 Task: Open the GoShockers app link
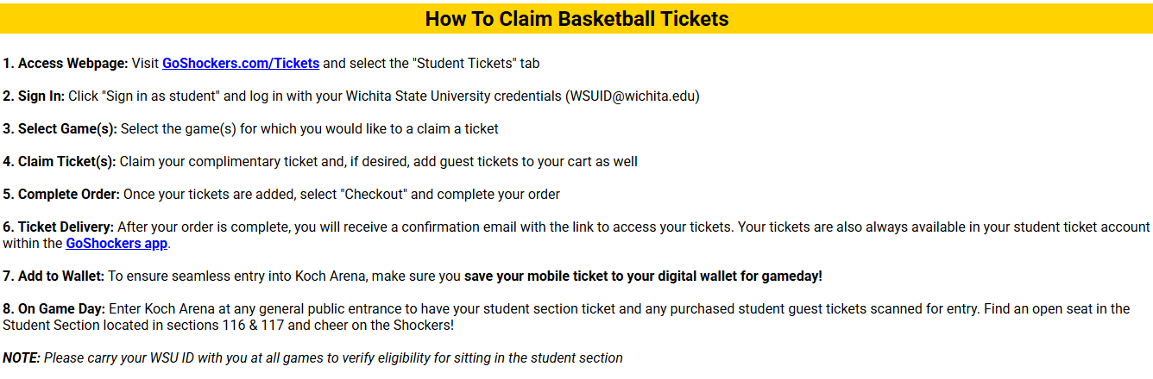(x=117, y=244)
